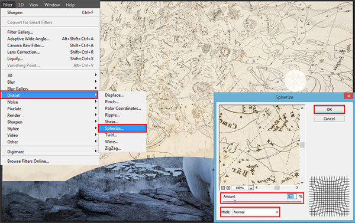Screen dimensions: 355x223
Task: Choose Wave distort filter
Action: (x=122, y=142)
